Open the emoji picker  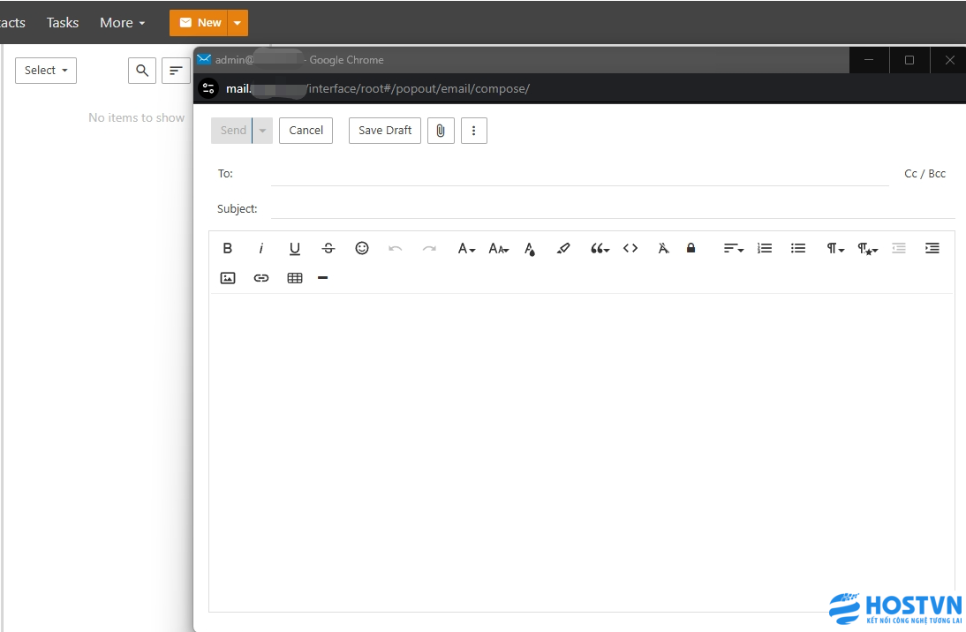coord(362,249)
